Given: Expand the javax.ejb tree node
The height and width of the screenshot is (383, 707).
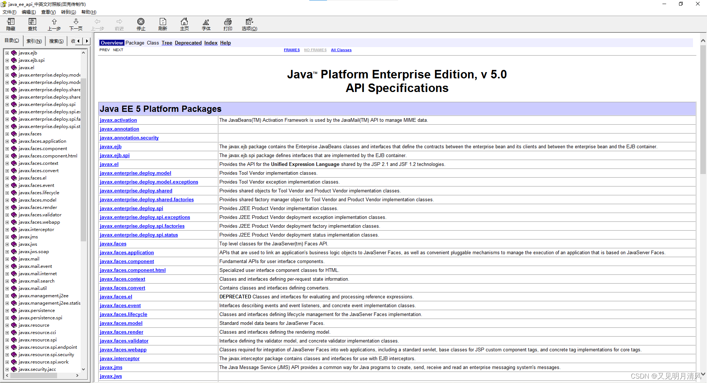Looking at the screenshot, I should coord(7,53).
